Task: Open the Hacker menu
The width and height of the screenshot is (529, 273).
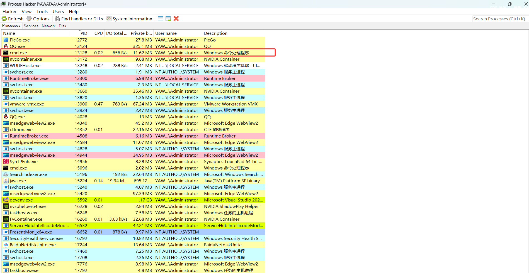Action: [x=9, y=11]
